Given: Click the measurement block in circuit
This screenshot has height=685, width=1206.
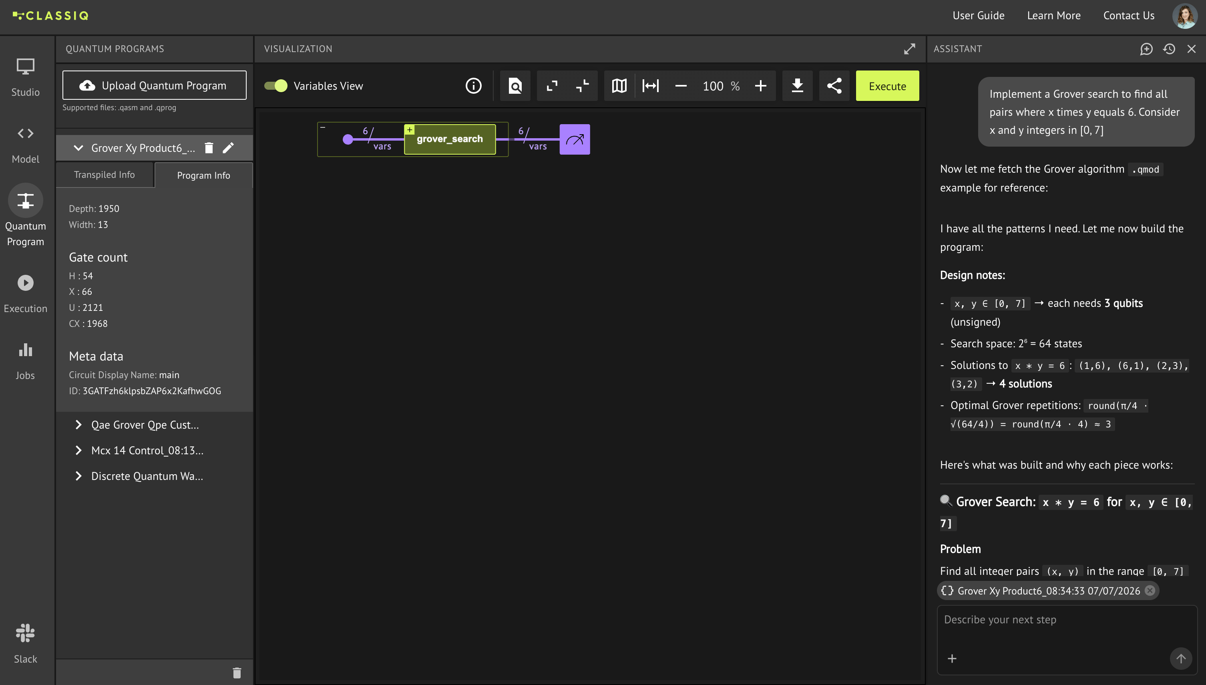Looking at the screenshot, I should 575,139.
